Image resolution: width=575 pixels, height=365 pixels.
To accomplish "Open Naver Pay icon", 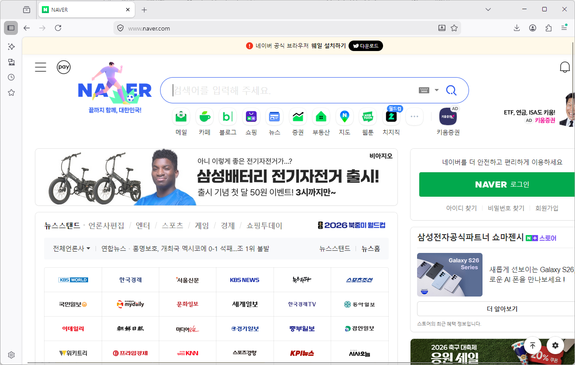I will (64, 67).
